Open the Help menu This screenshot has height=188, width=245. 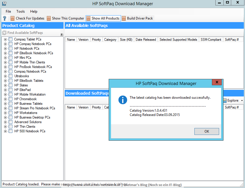point(34,11)
